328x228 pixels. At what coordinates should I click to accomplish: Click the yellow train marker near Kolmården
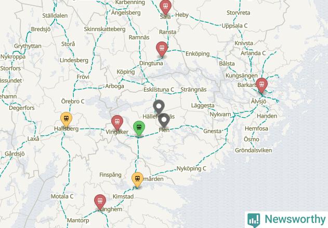pyautogui.click(x=137, y=179)
